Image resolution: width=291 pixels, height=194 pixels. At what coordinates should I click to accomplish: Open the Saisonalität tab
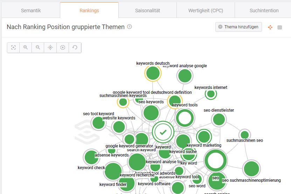click(x=147, y=11)
